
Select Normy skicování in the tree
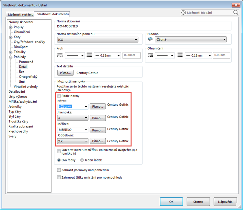(x=21, y=22)
